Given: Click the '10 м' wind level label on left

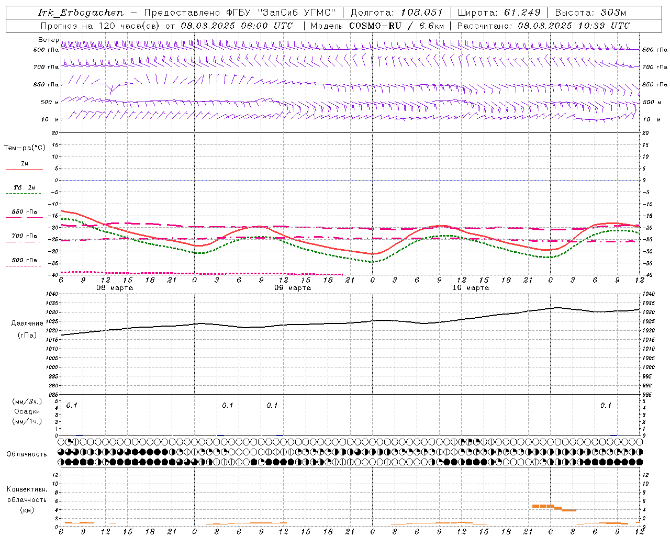Looking at the screenshot, I should click(x=50, y=119).
